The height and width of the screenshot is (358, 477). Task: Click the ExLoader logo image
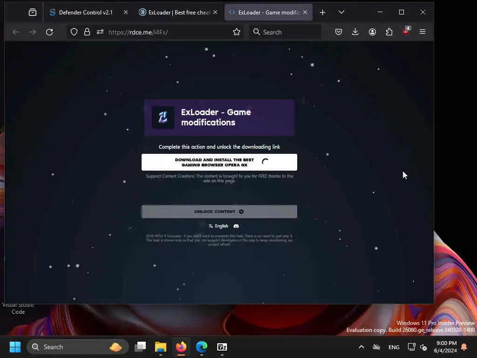tap(163, 117)
